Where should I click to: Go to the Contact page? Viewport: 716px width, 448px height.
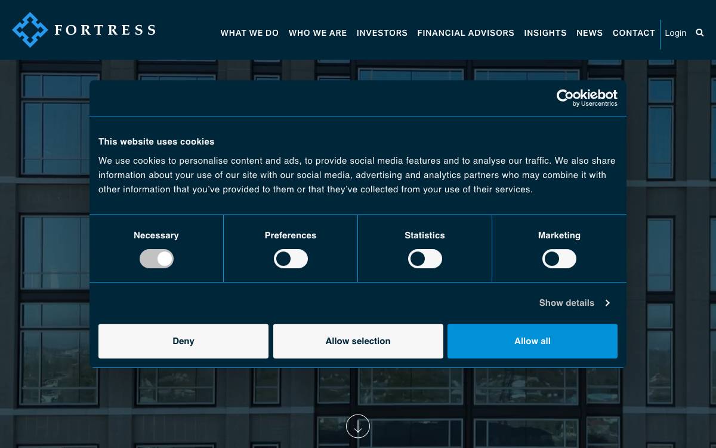[x=634, y=33]
